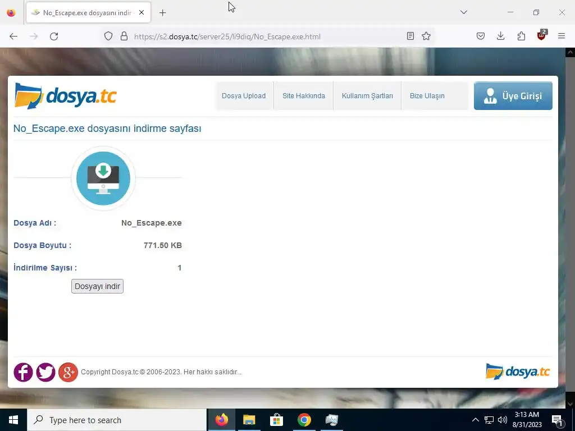This screenshot has width=575, height=431.
Task: Open the Twitter icon in footer
Action: 45,372
